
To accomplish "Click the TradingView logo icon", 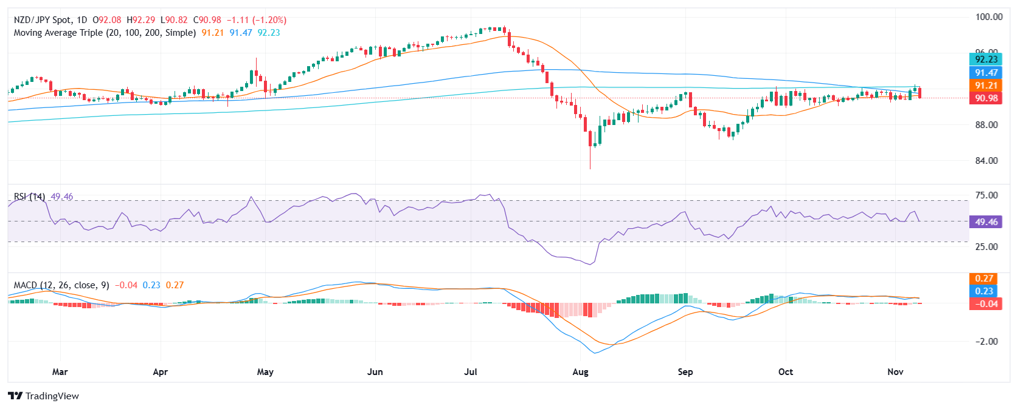I will pos(15,396).
